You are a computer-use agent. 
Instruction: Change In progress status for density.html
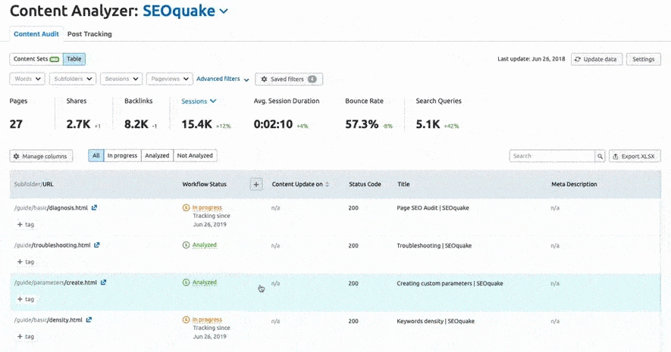[x=207, y=319]
